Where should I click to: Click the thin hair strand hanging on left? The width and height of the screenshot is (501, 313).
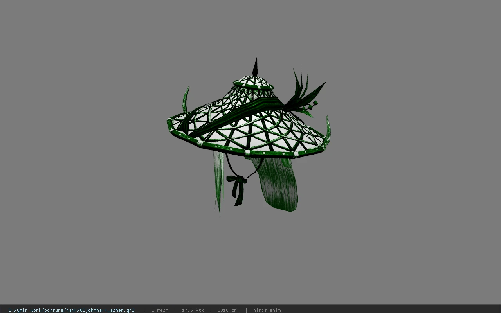[218, 182]
